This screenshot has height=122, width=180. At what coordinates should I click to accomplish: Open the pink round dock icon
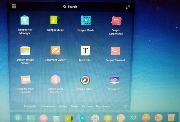[x=44, y=118]
